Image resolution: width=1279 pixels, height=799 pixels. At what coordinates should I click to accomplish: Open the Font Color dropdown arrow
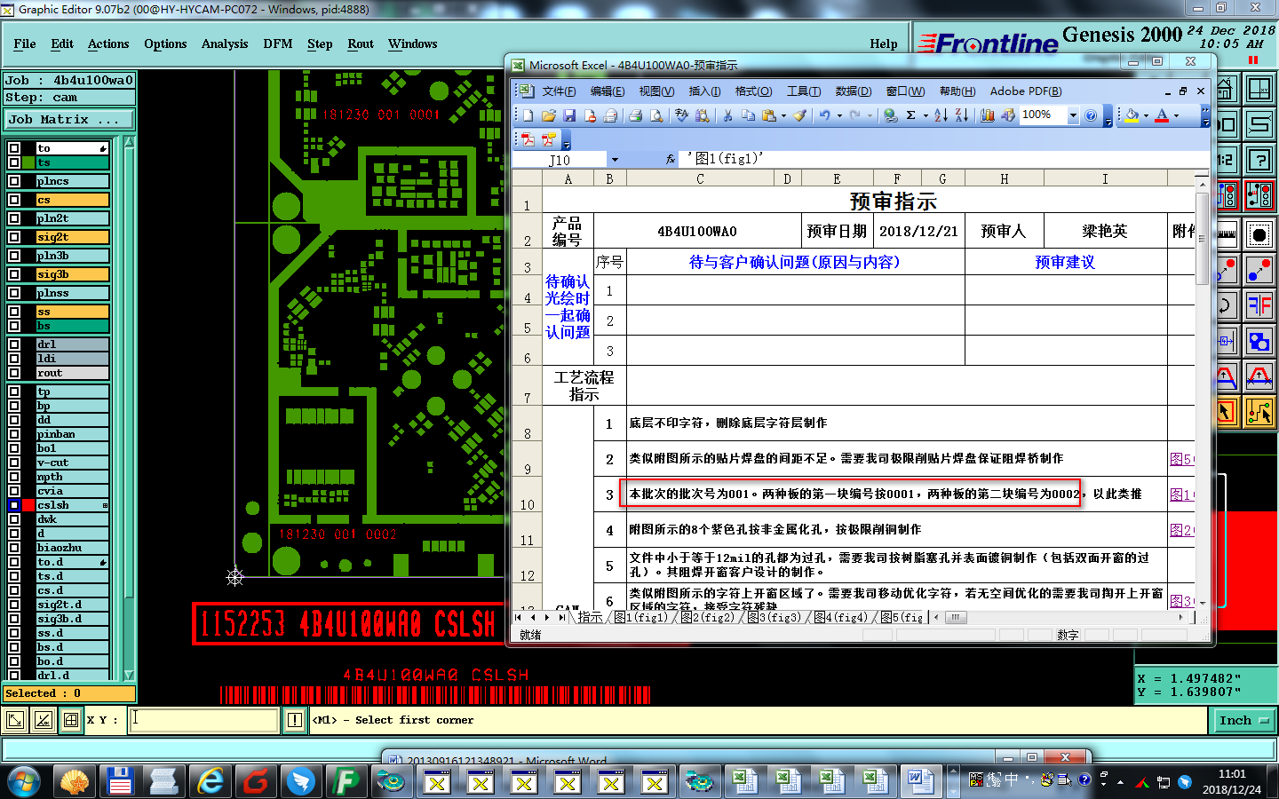click(1176, 115)
